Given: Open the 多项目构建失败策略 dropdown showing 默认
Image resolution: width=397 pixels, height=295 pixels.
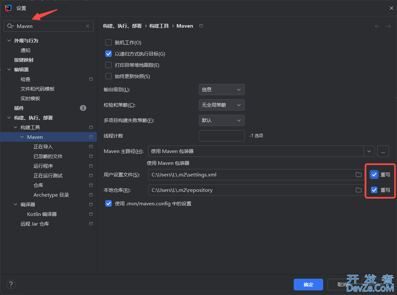Looking at the screenshot, I should click(x=222, y=121).
